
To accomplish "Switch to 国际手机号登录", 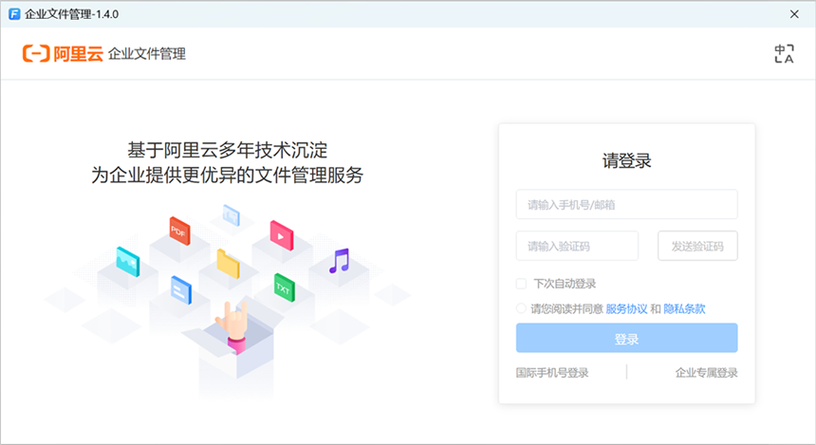I will click(x=552, y=373).
